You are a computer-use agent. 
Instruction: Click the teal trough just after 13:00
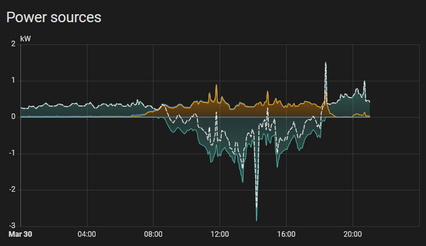click(243, 181)
